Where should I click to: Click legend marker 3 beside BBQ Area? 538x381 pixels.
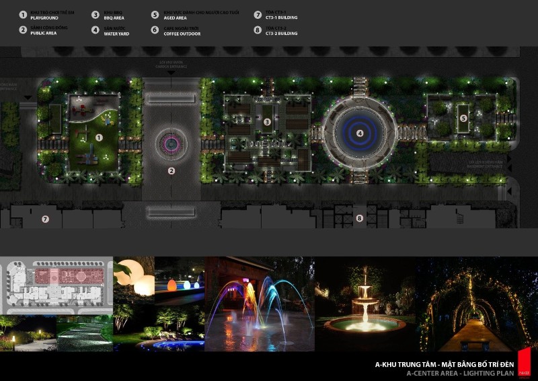(95, 14)
